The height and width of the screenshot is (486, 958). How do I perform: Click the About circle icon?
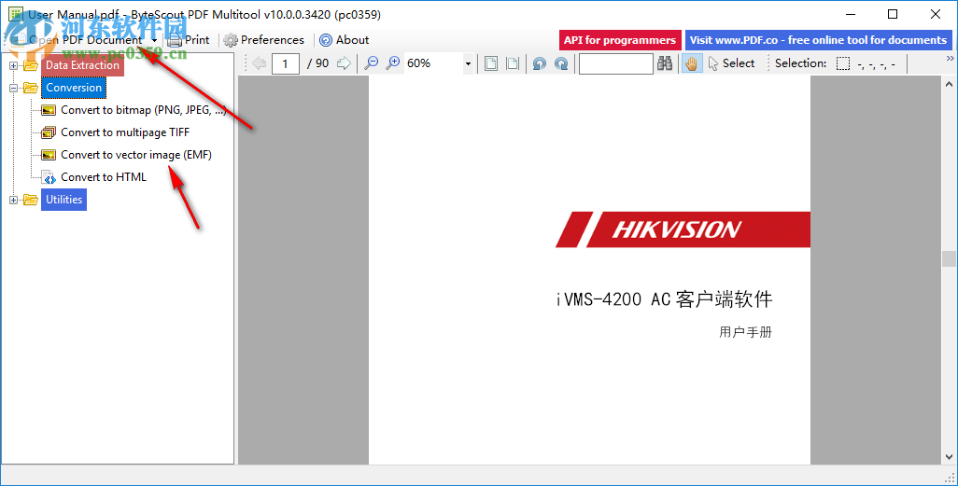pos(326,40)
